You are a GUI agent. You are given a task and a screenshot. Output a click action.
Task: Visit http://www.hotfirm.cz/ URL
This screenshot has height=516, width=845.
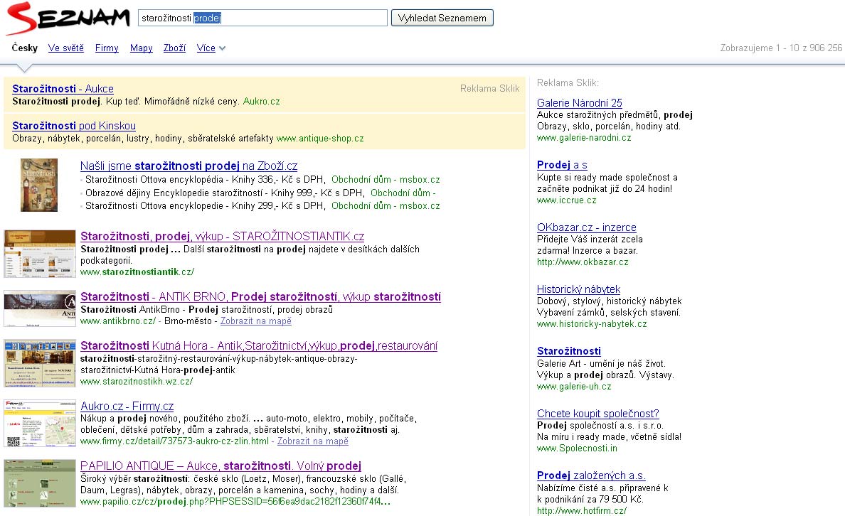point(582,510)
